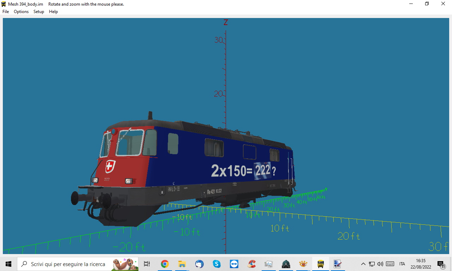452x271 pixels.
Task: Open the last pinned app icon on taskbar
Action: pos(338,264)
